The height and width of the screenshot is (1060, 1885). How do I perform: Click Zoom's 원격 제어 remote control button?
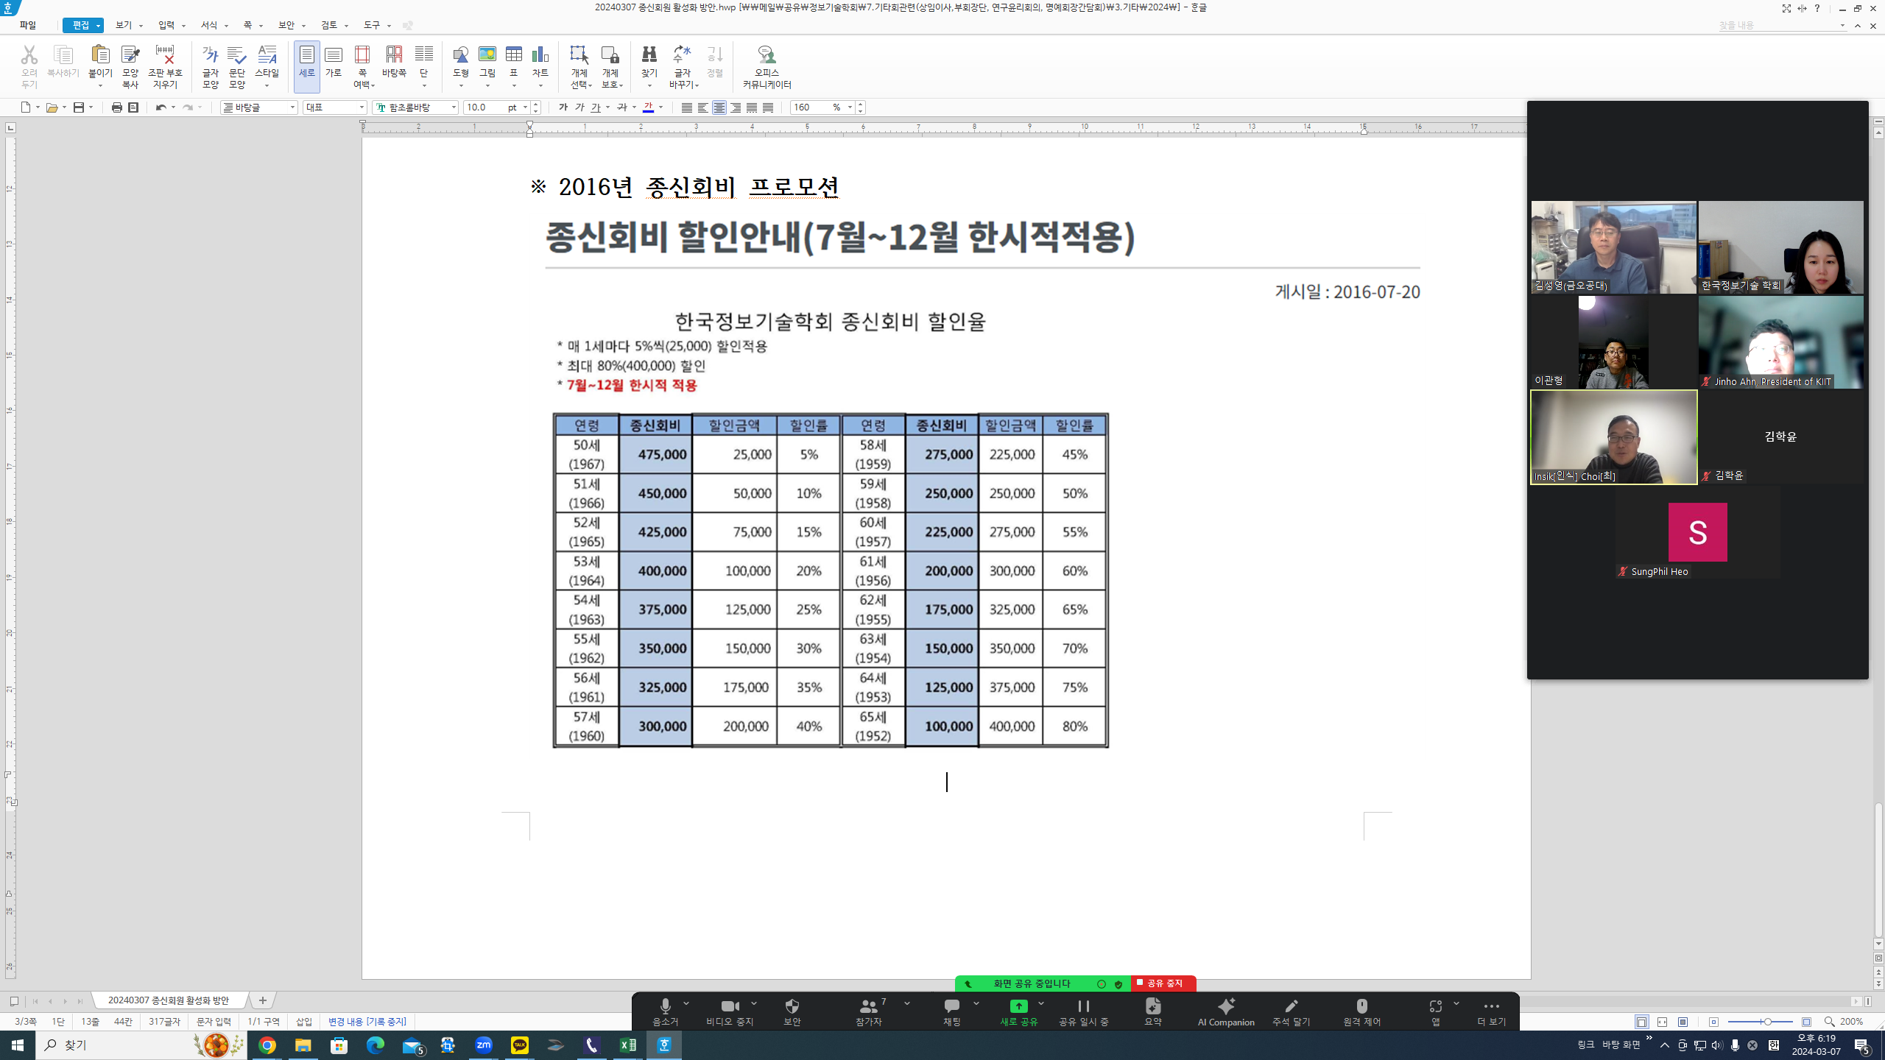click(x=1361, y=1012)
